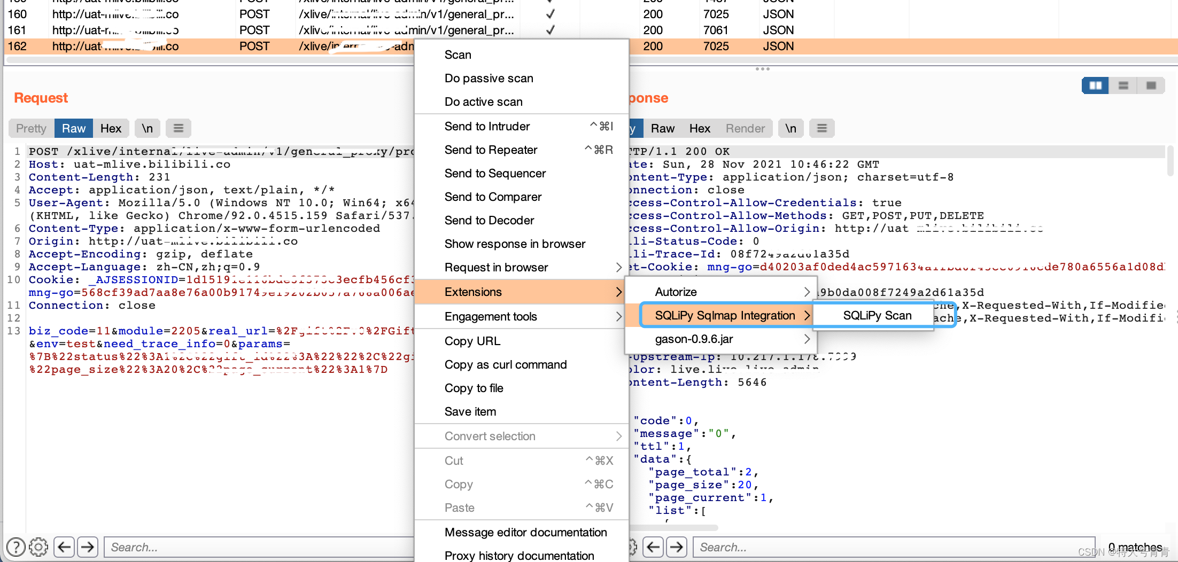Viewport: 1178px width, 562px height.
Task: Choose Copy URL
Action: 521,341
